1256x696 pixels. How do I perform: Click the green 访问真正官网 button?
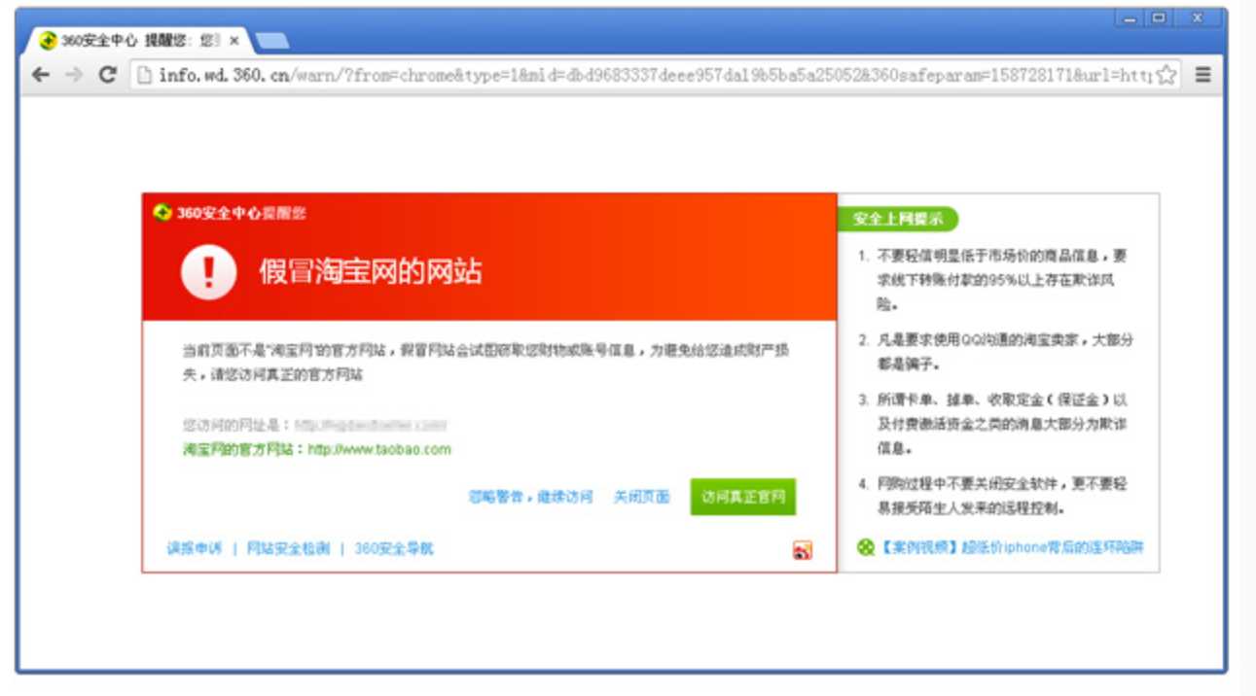743,497
